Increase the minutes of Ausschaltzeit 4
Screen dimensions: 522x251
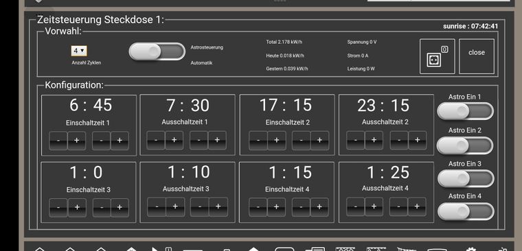point(417,206)
